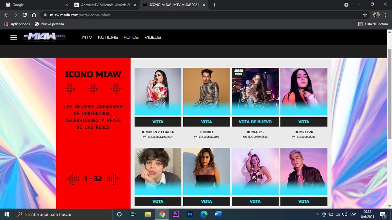Click #MTVLAICONOKUNNO hashtag text
Image resolution: width=392 pixels, height=220 pixels.
tap(206, 137)
